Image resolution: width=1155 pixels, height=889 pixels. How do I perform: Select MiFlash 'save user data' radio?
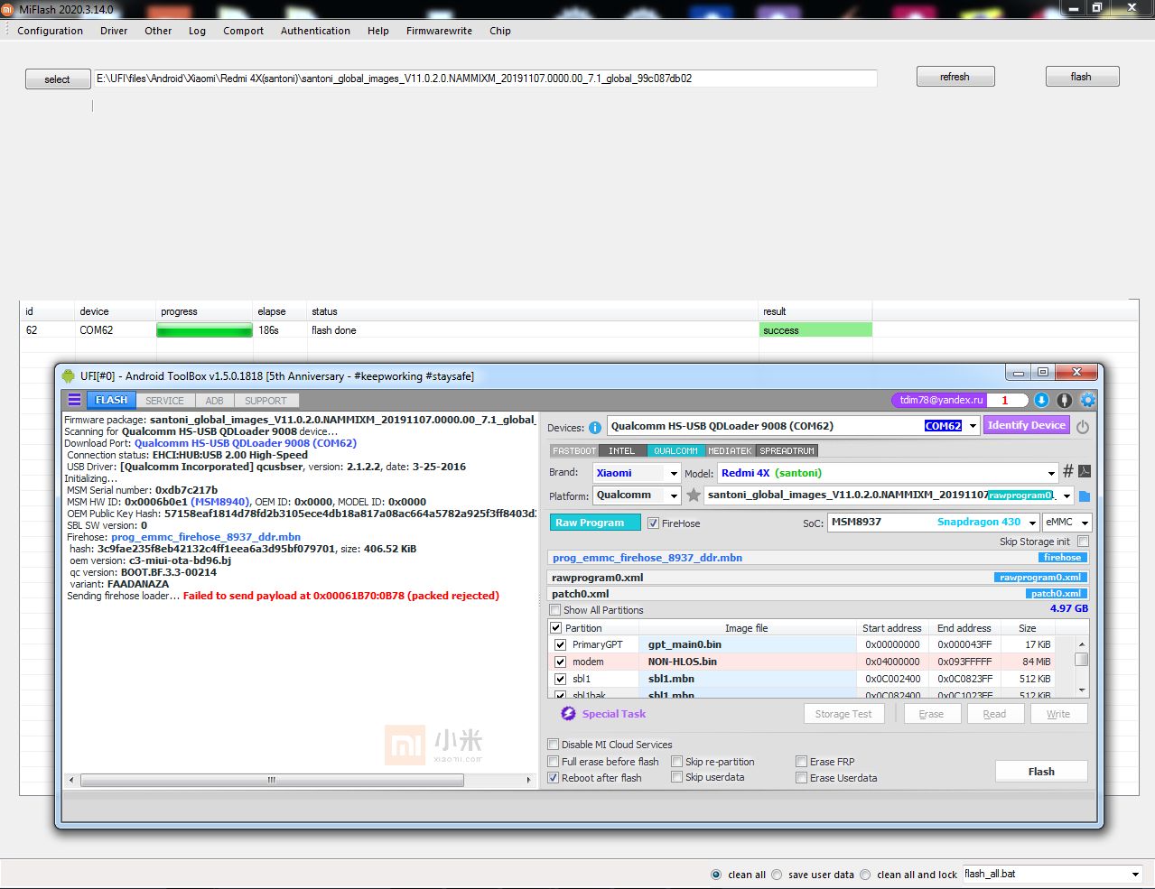click(777, 875)
